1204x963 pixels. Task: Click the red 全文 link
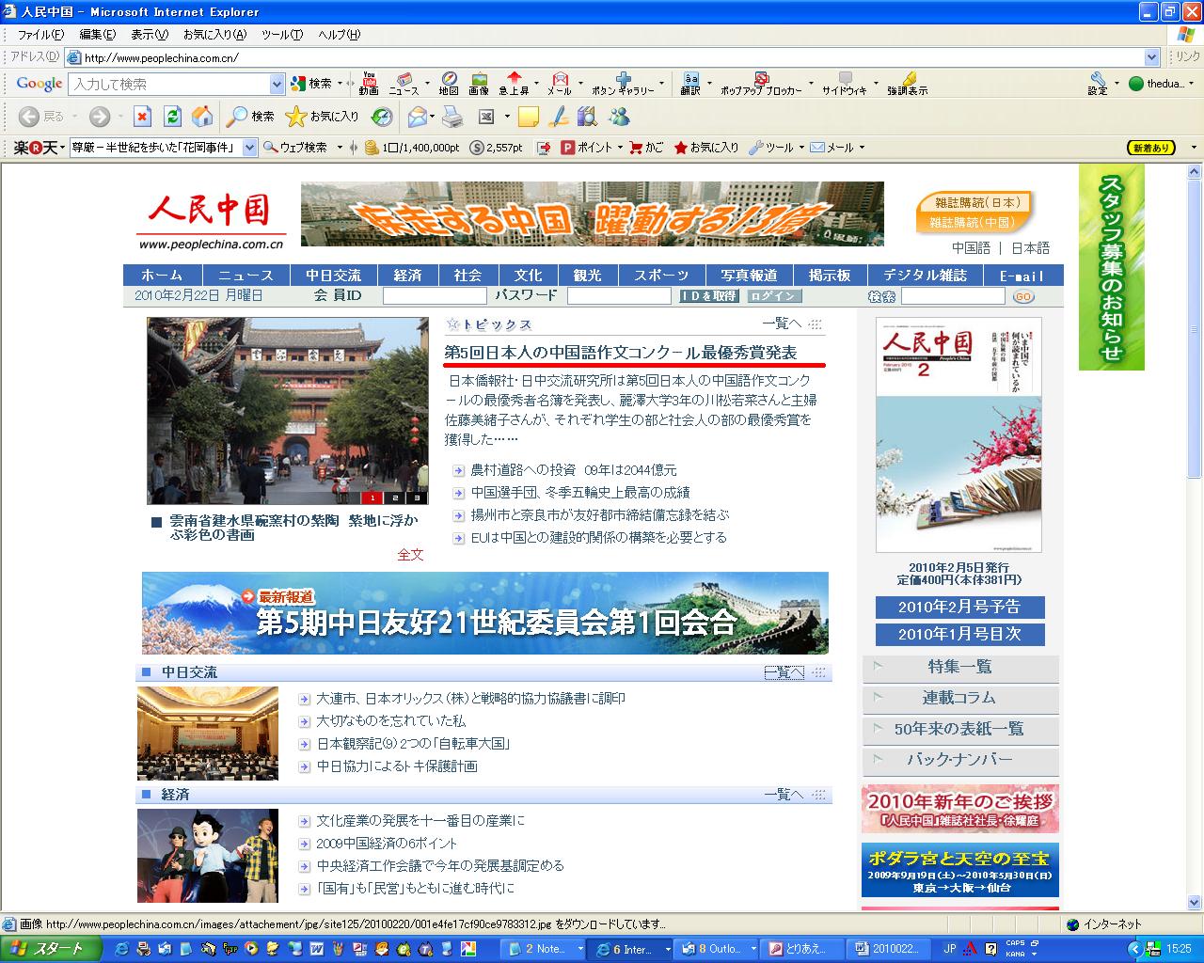point(410,555)
